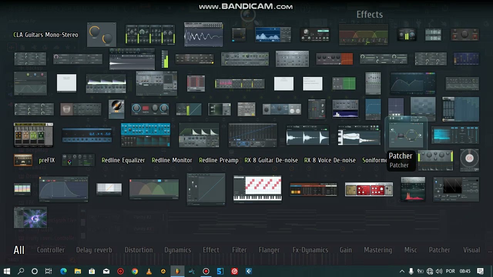Launch Microsoft Edge from taskbar
This screenshot has width=493, height=277.
(x=63, y=271)
